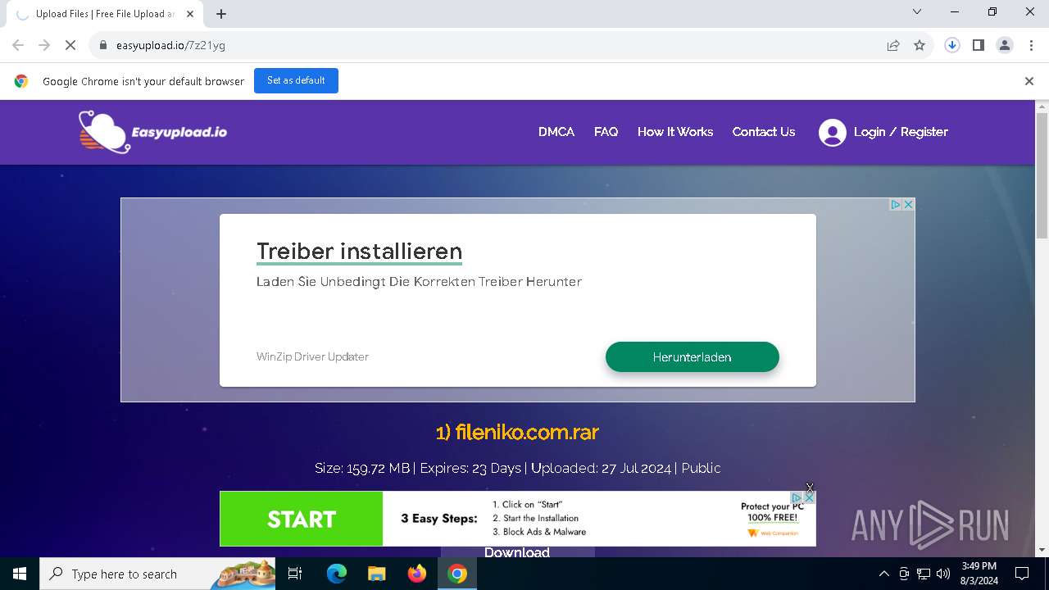Close the WinZip ad with X
This screenshot has width=1049, height=590.
click(x=908, y=205)
